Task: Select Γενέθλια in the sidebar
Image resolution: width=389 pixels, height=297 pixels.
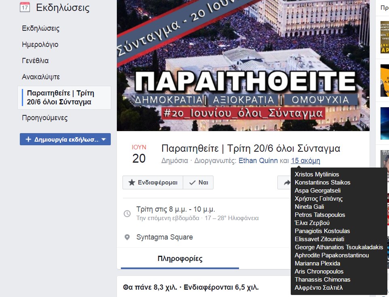Action: click(35, 61)
